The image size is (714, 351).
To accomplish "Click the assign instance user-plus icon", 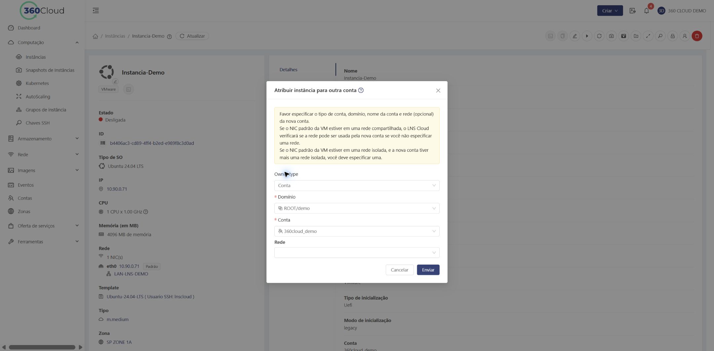I will coord(685,36).
